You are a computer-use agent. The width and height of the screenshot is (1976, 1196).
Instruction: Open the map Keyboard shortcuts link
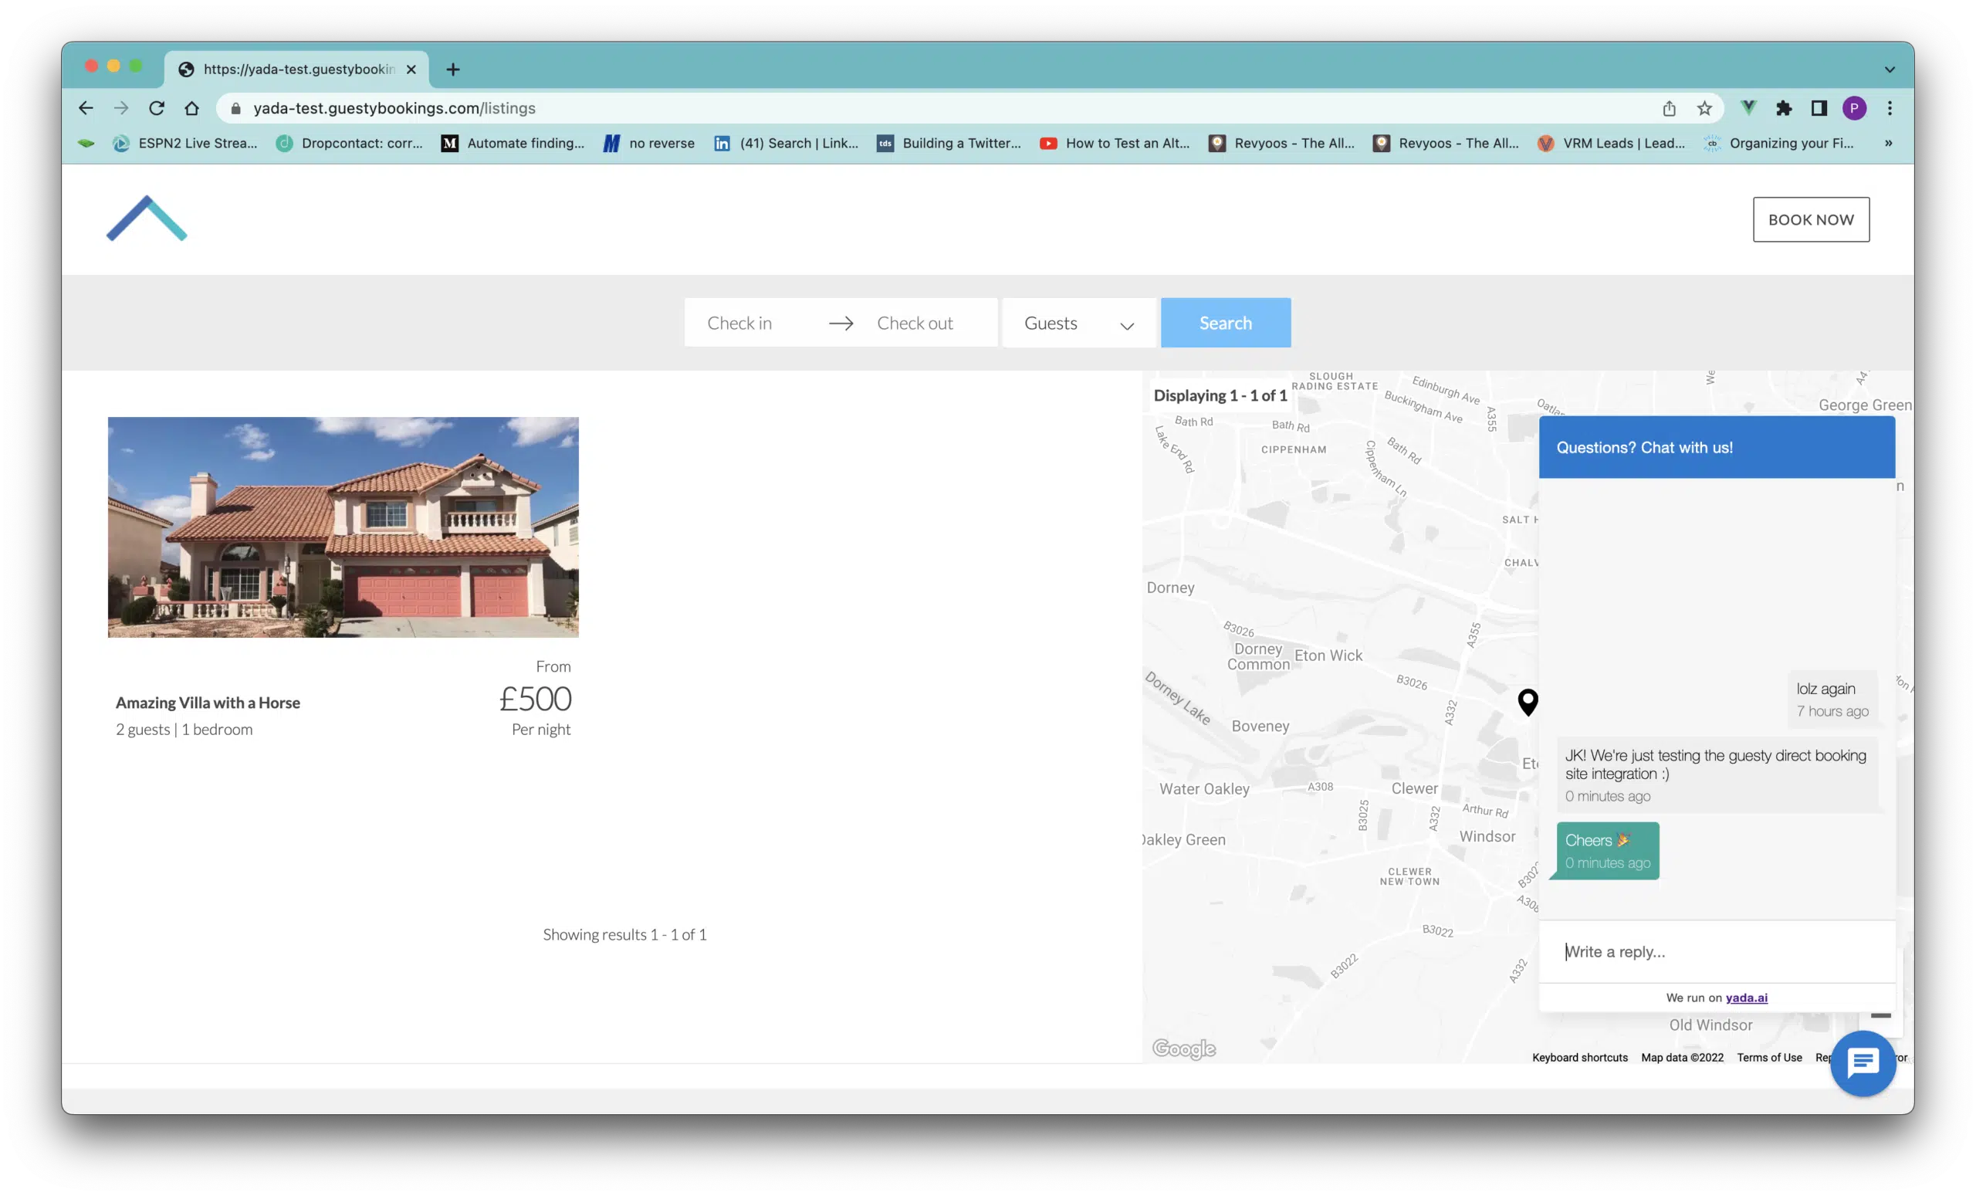(x=1580, y=1057)
